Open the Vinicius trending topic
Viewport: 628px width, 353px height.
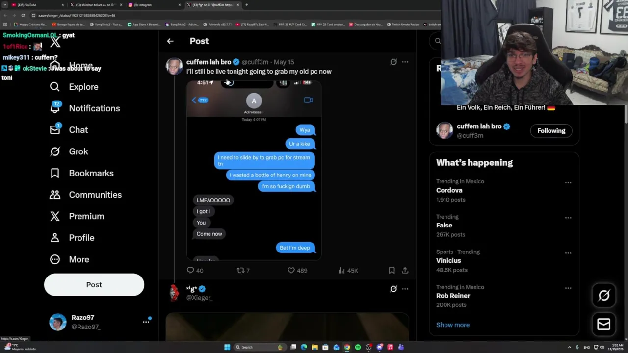tap(448, 261)
